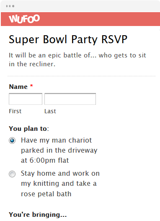Select the stay home knitting radio button
Image resolution: width=160 pixels, height=221 pixels.
coord(12,174)
